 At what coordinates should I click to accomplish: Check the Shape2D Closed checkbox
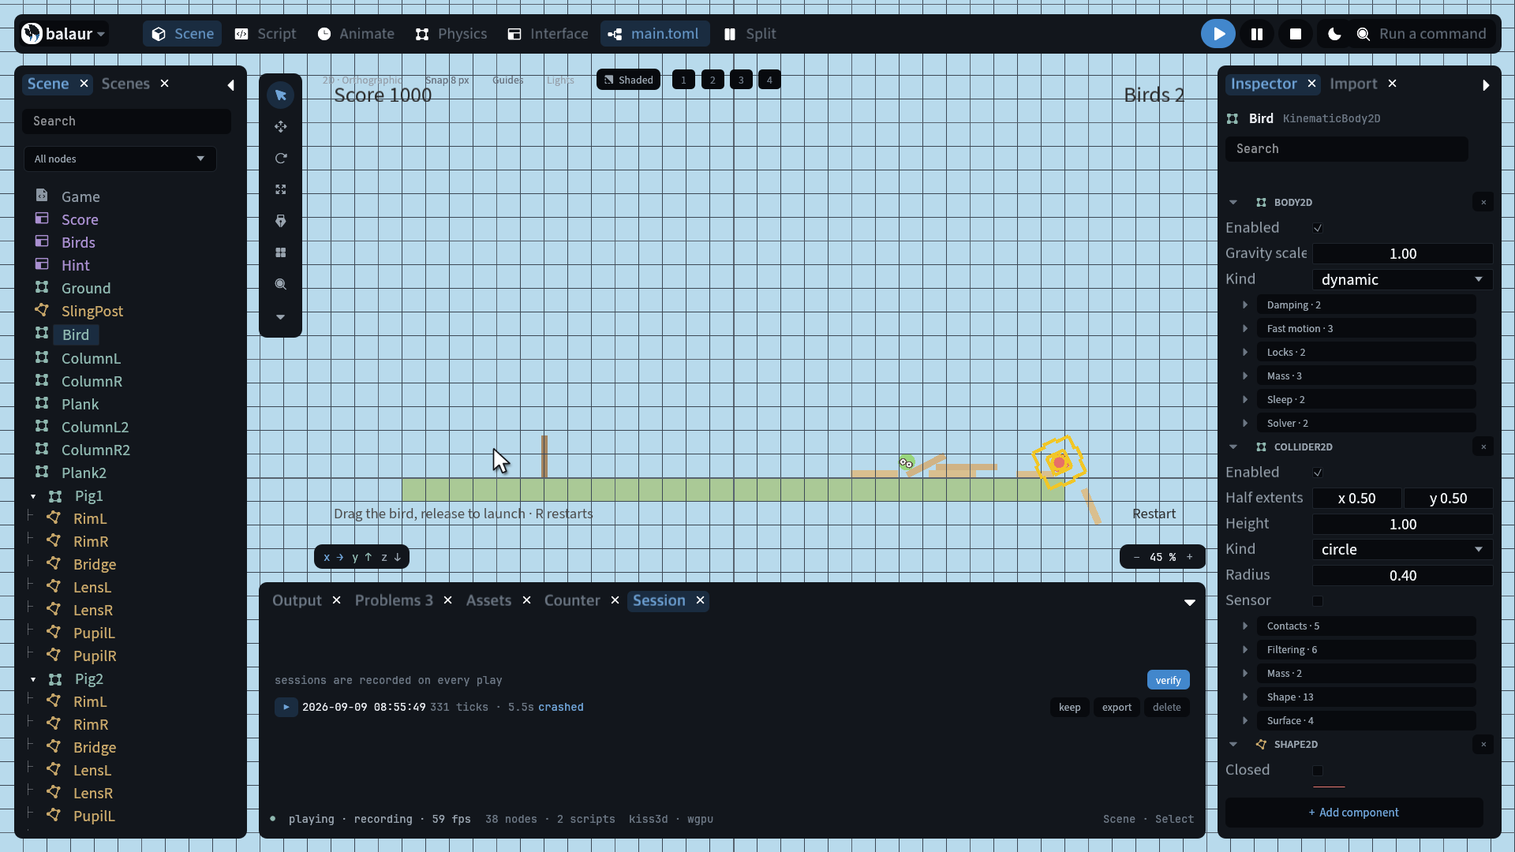coord(1318,771)
